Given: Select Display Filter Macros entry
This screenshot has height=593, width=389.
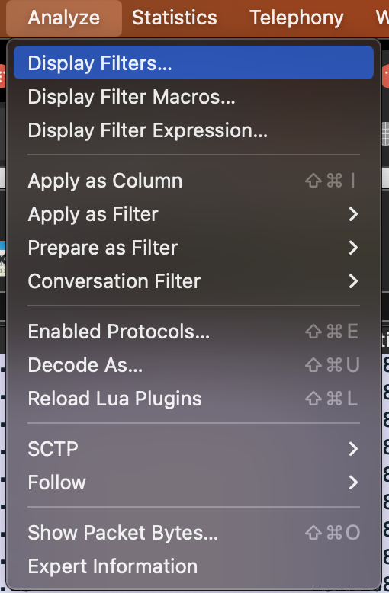Looking at the screenshot, I should [x=194, y=97].
